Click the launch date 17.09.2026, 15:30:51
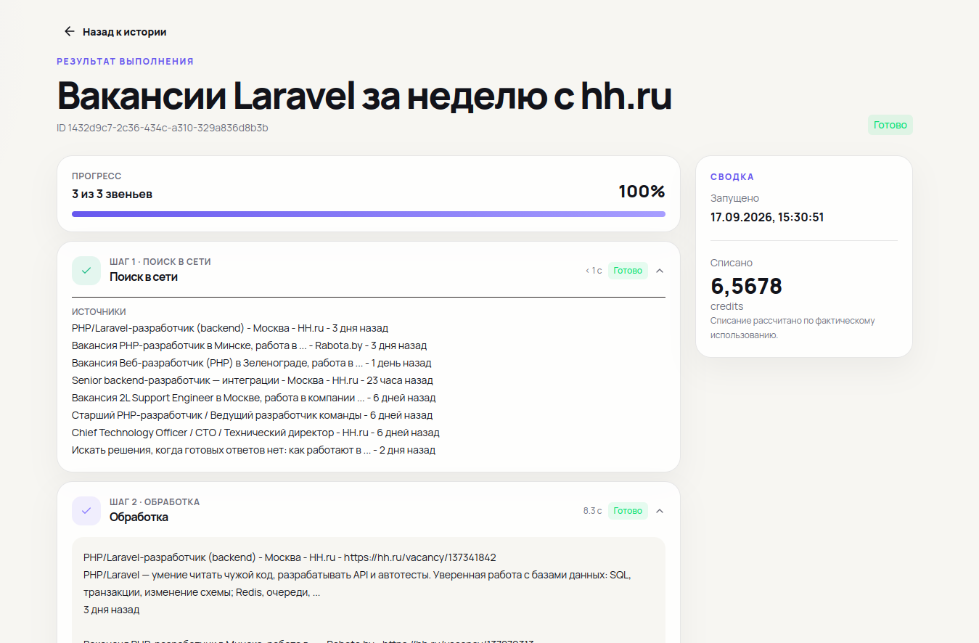The height and width of the screenshot is (643, 979). coord(767,217)
